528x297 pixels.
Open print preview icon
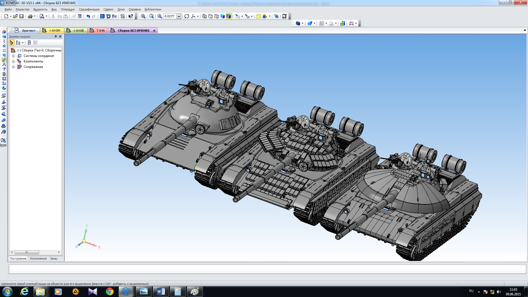[42, 16]
